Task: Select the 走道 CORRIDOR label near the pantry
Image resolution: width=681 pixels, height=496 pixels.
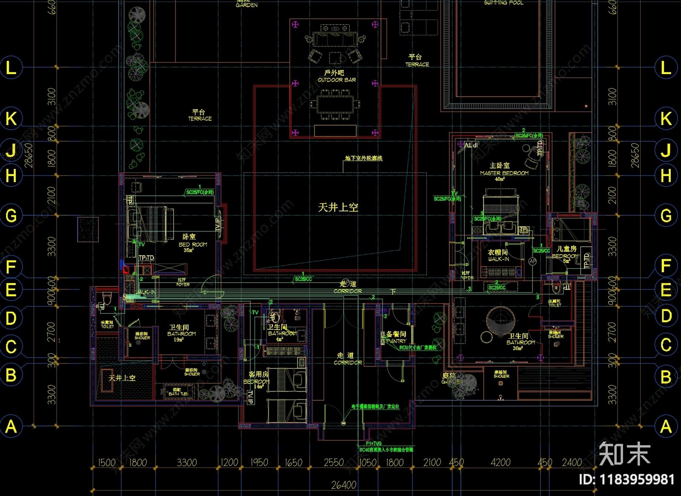Action: pyautogui.click(x=348, y=359)
